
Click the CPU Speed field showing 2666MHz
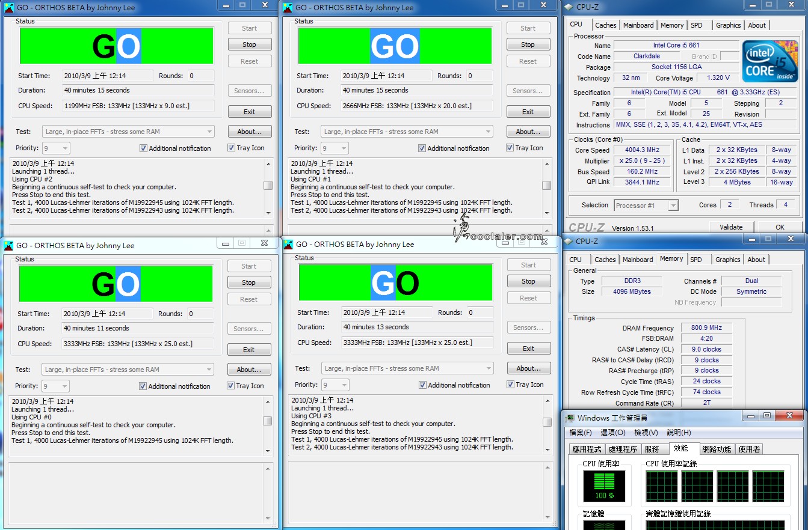(417, 106)
